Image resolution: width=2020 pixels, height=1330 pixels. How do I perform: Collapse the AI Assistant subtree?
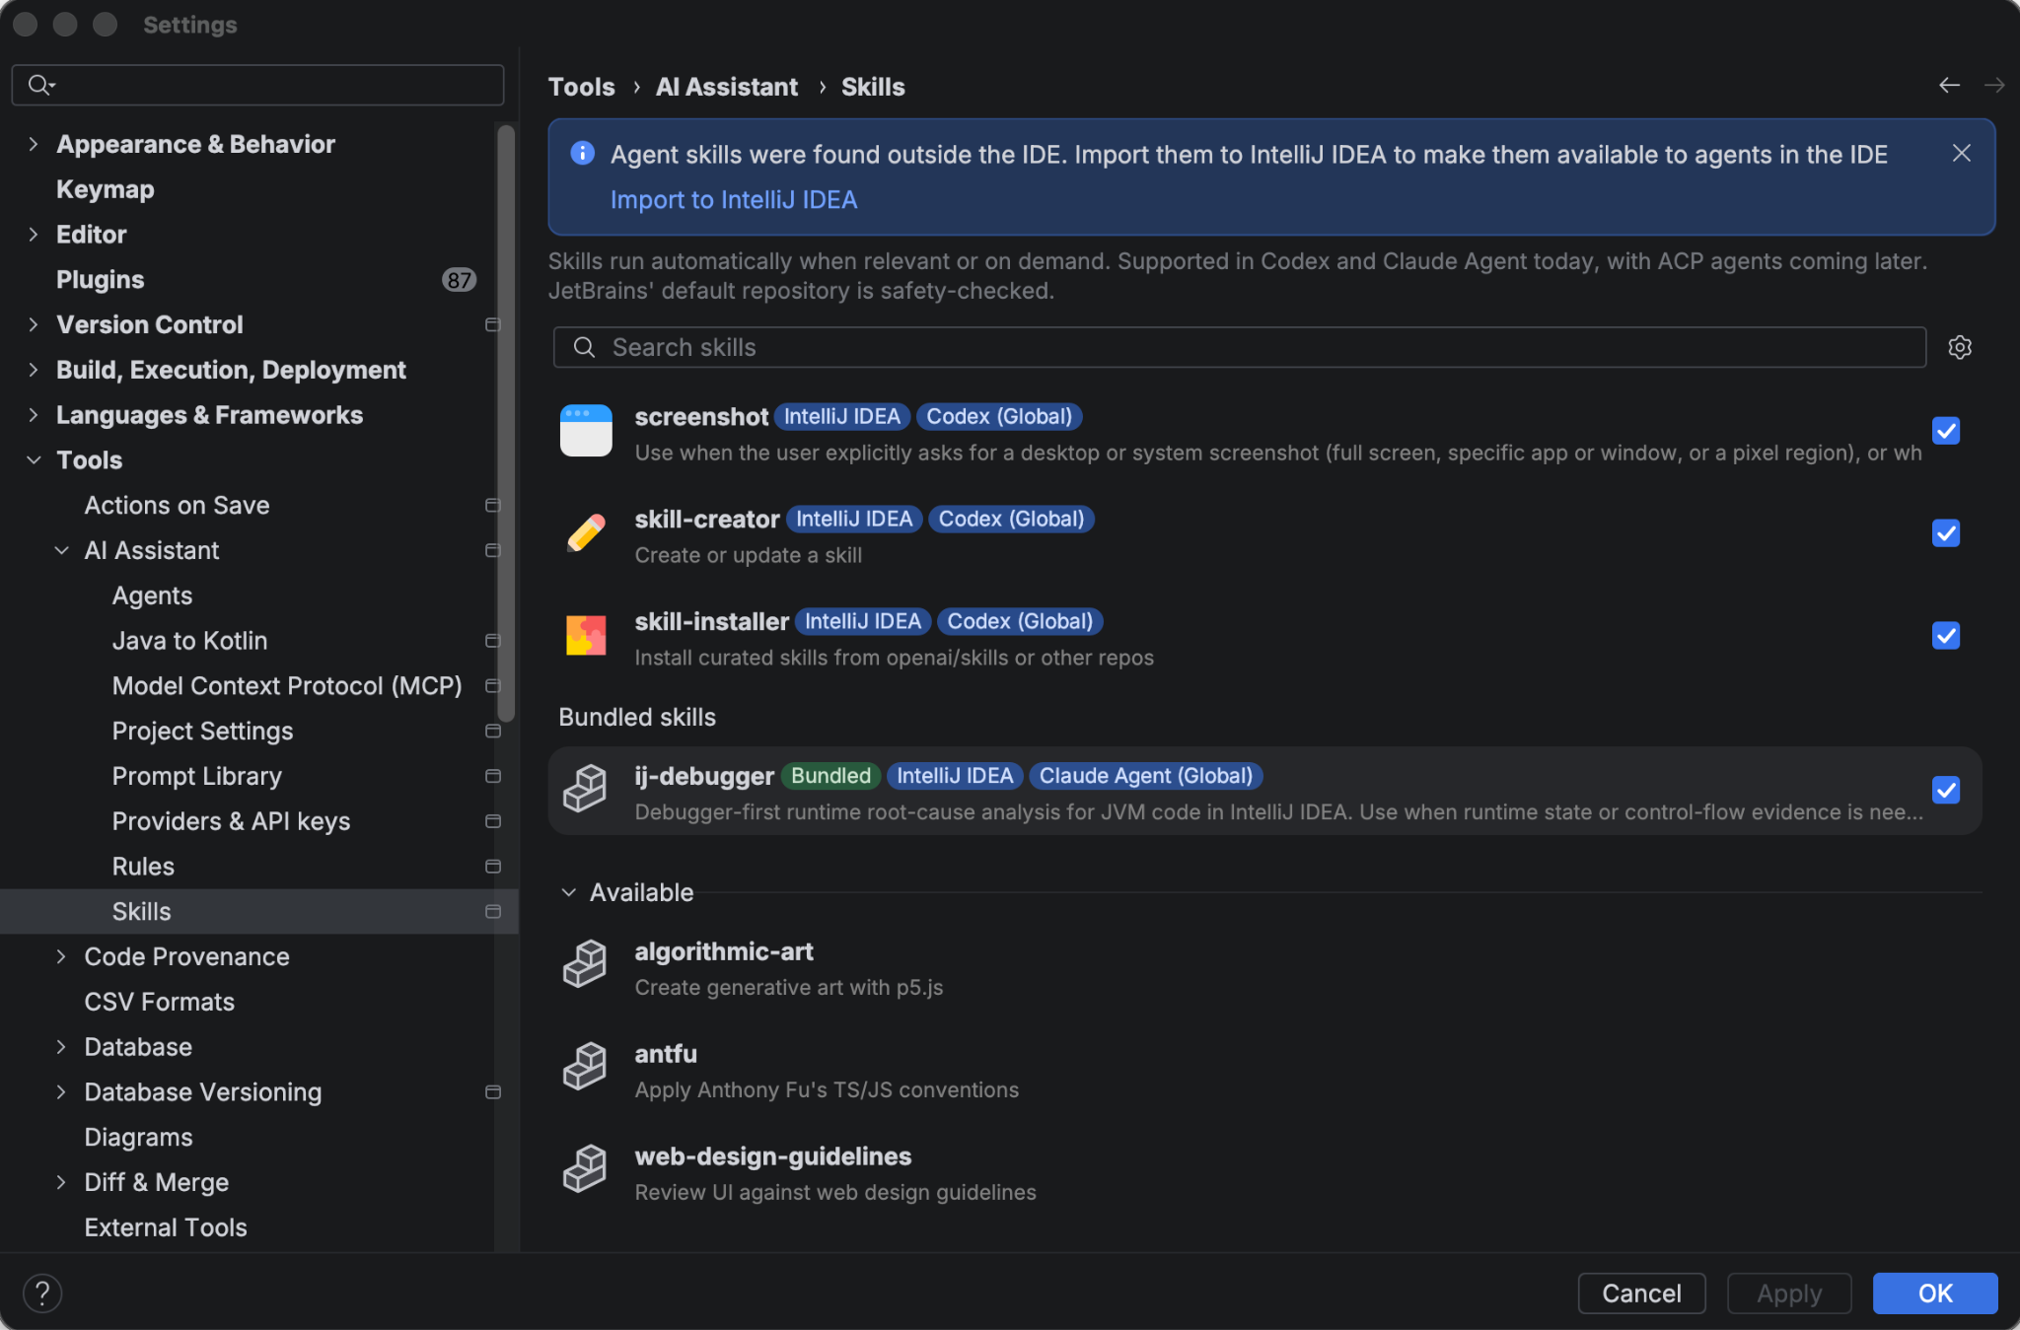(61, 550)
